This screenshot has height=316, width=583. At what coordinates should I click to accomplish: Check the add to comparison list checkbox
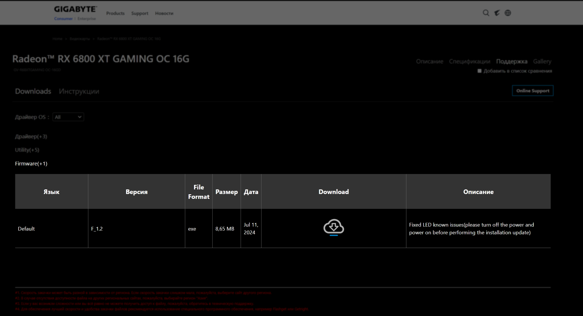coord(479,71)
